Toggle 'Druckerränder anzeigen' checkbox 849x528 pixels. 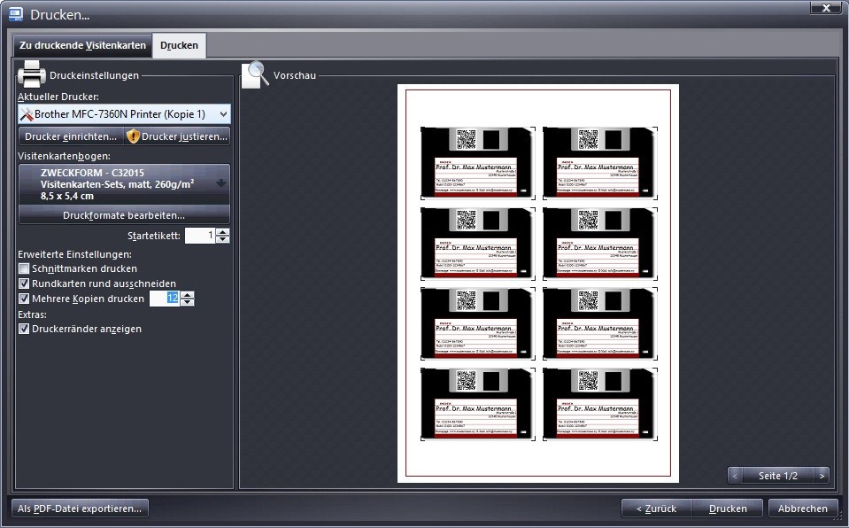(x=24, y=329)
